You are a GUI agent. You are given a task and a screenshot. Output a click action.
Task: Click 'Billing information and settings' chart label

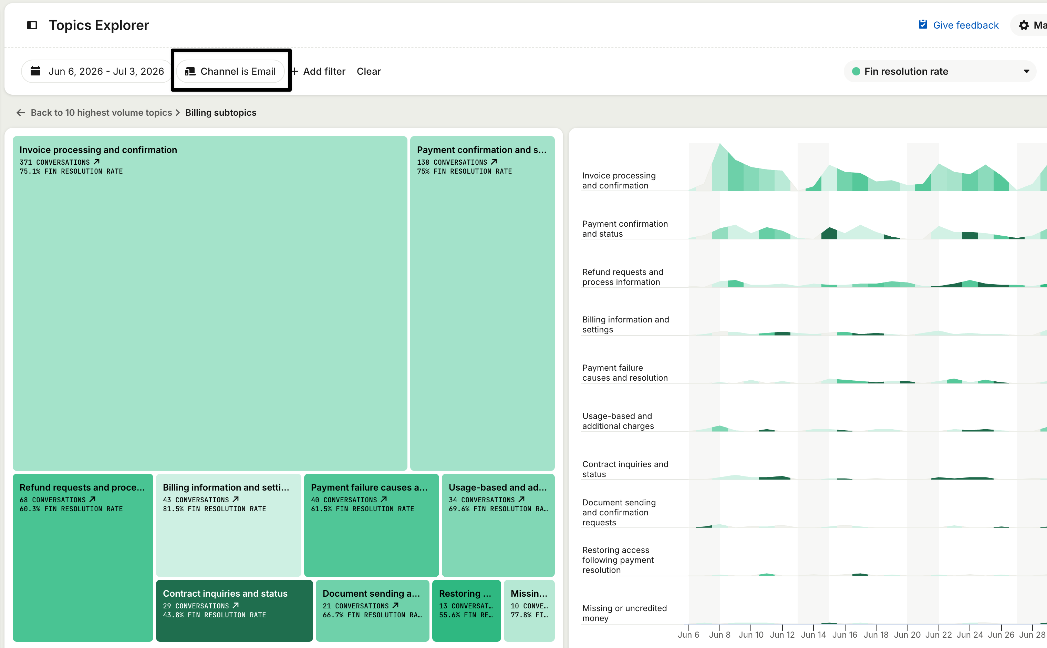click(x=625, y=325)
